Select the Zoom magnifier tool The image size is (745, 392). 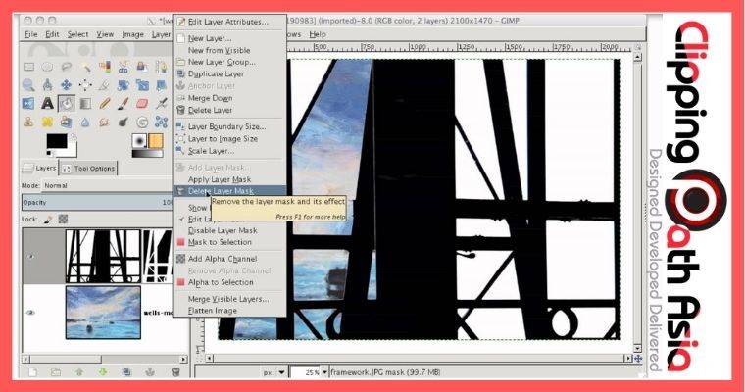click(28, 85)
